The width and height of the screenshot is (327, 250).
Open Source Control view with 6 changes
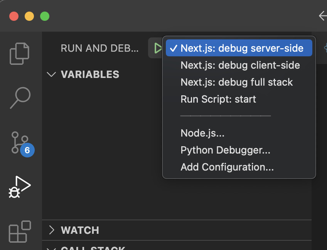(x=22, y=144)
